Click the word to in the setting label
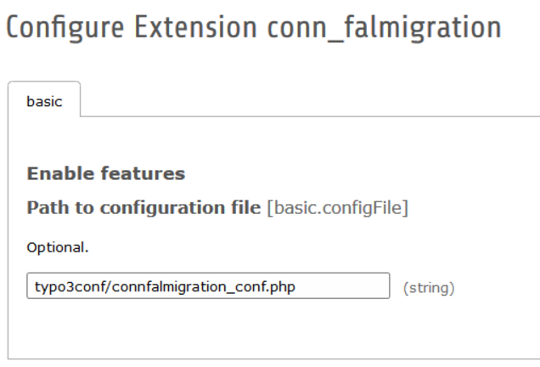The height and width of the screenshot is (367, 540). point(81,207)
